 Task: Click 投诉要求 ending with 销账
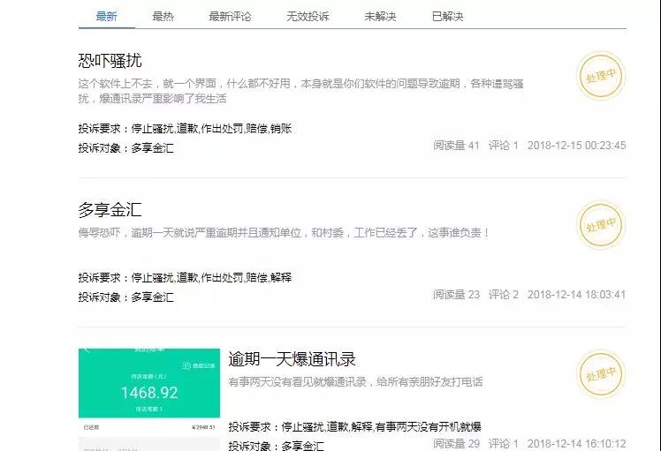[185, 129]
